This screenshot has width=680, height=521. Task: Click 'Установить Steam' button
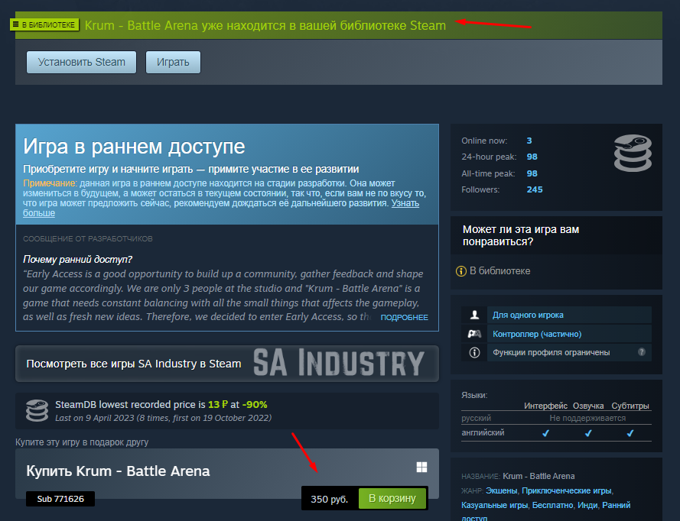point(82,62)
